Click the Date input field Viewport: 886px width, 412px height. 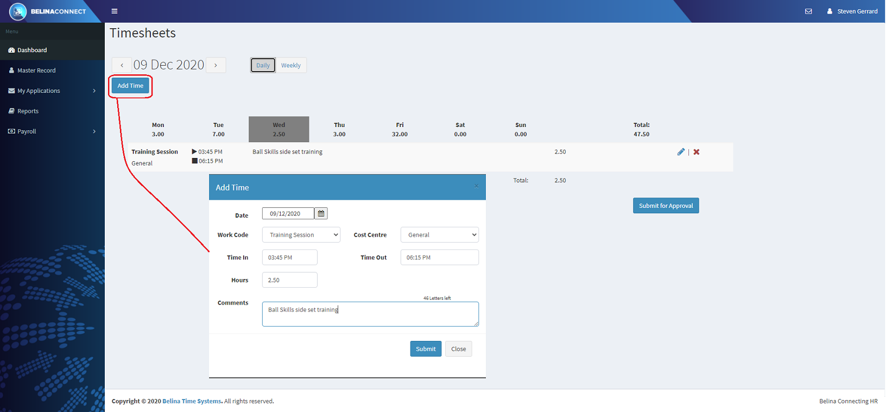(x=288, y=213)
